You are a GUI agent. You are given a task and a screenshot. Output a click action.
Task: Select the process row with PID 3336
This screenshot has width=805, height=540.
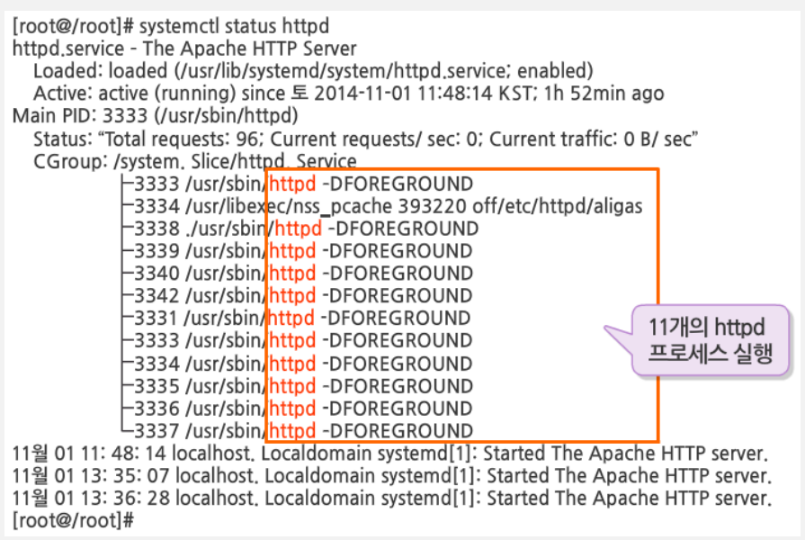tap(298, 409)
